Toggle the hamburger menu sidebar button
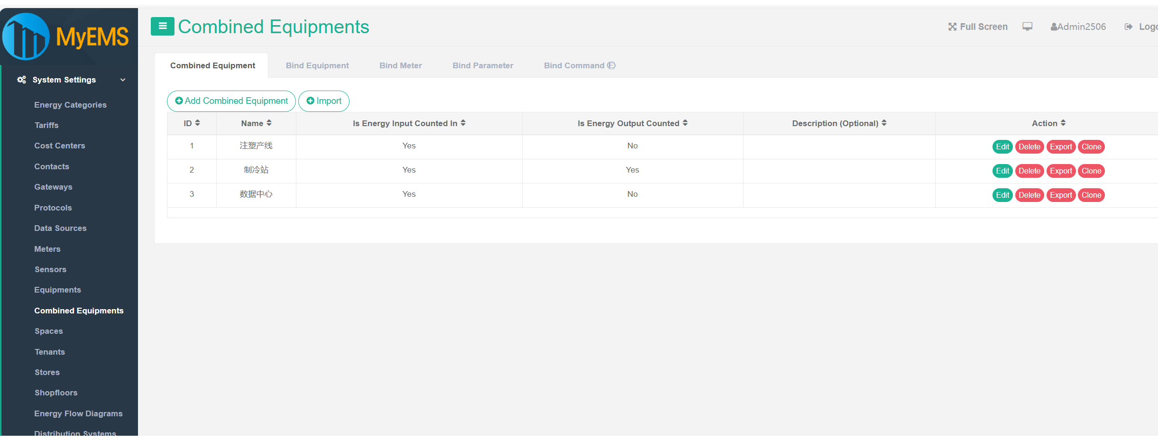The height and width of the screenshot is (440, 1158). 162,27
